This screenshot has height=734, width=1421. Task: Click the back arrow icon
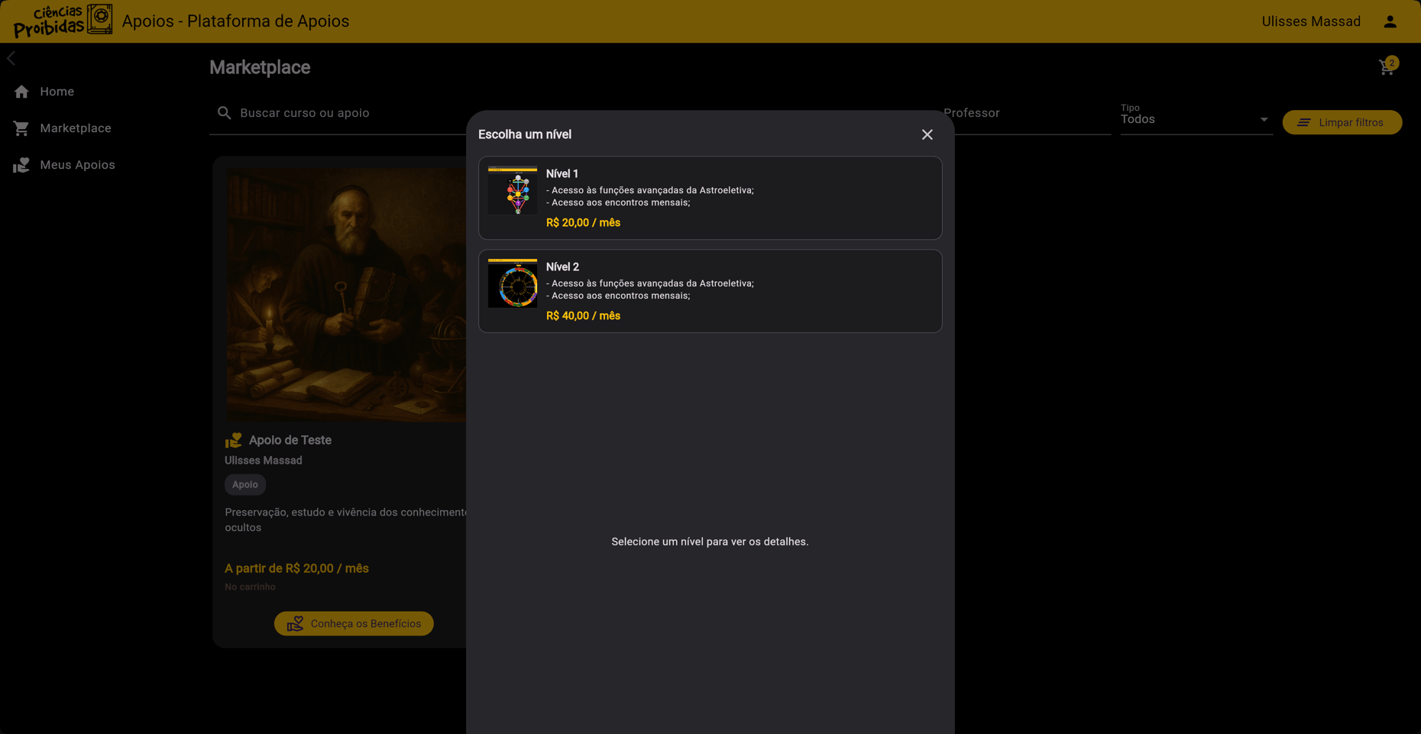click(x=11, y=57)
